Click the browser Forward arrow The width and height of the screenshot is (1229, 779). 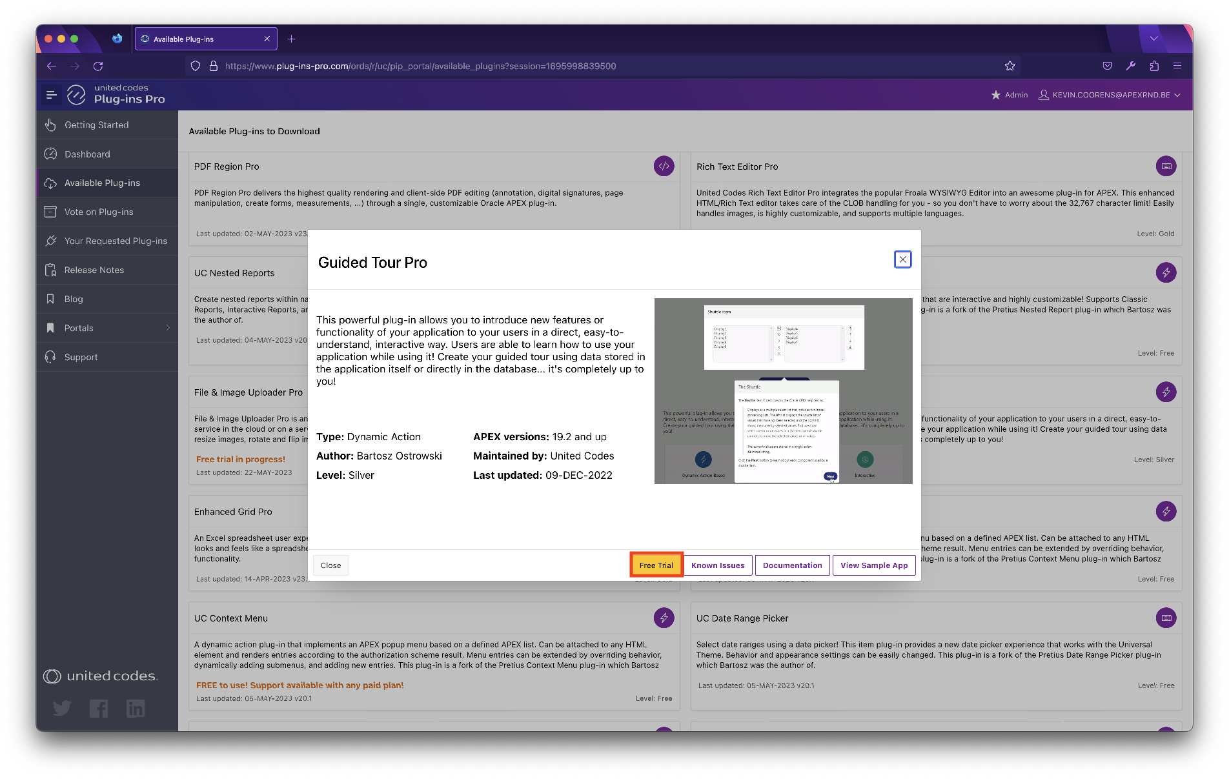[75, 66]
